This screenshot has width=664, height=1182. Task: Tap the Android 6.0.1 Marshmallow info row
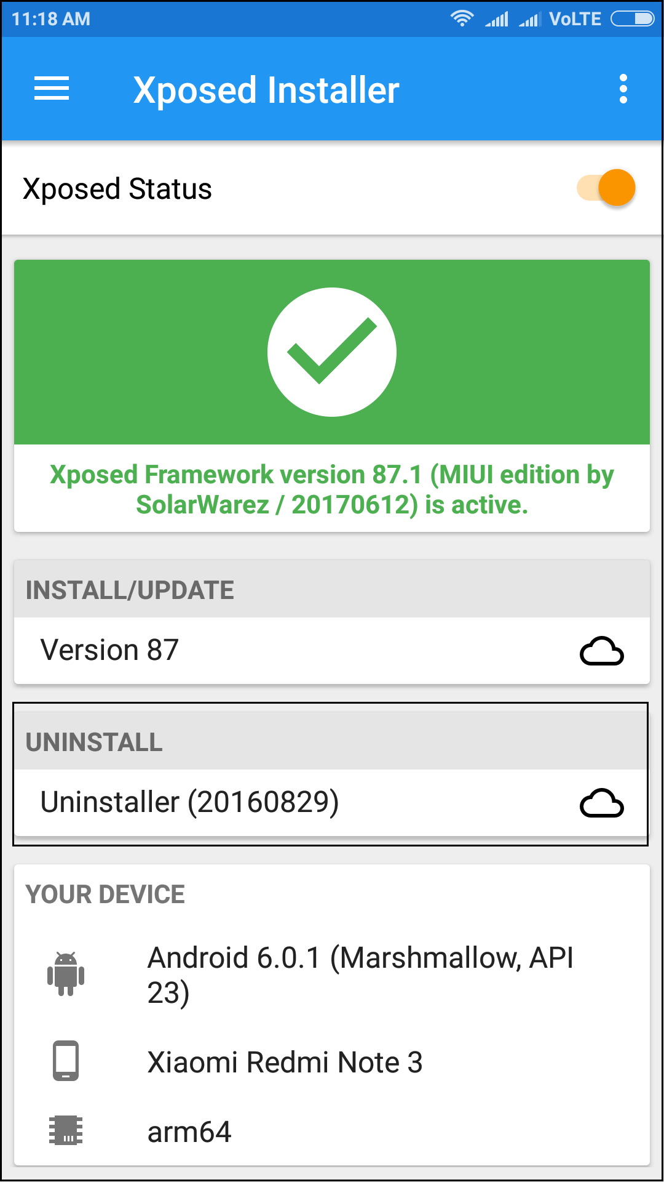[332, 975]
